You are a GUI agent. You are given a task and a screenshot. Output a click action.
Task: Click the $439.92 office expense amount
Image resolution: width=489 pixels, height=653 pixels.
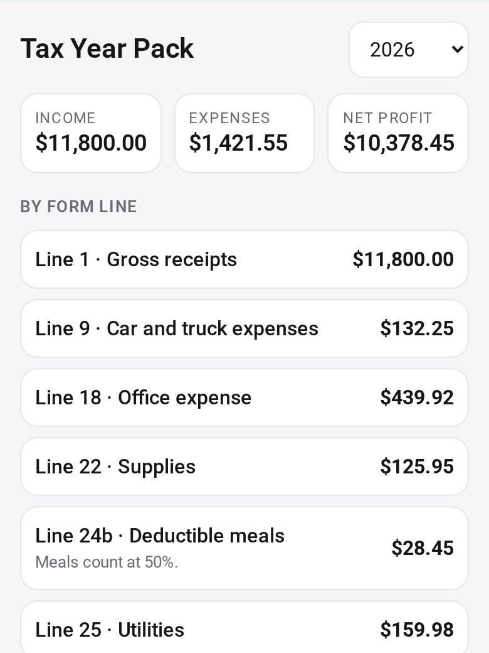(x=417, y=397)
